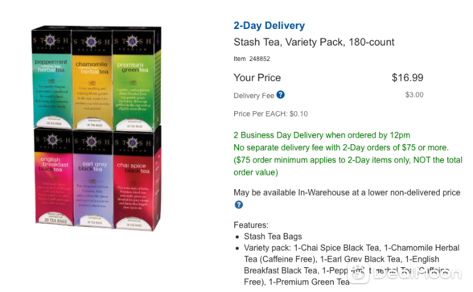The width and height of the screenshot is (473, 292).
Task: Click the Stash Tea Bags bullet item
Action: click(273, 236)
